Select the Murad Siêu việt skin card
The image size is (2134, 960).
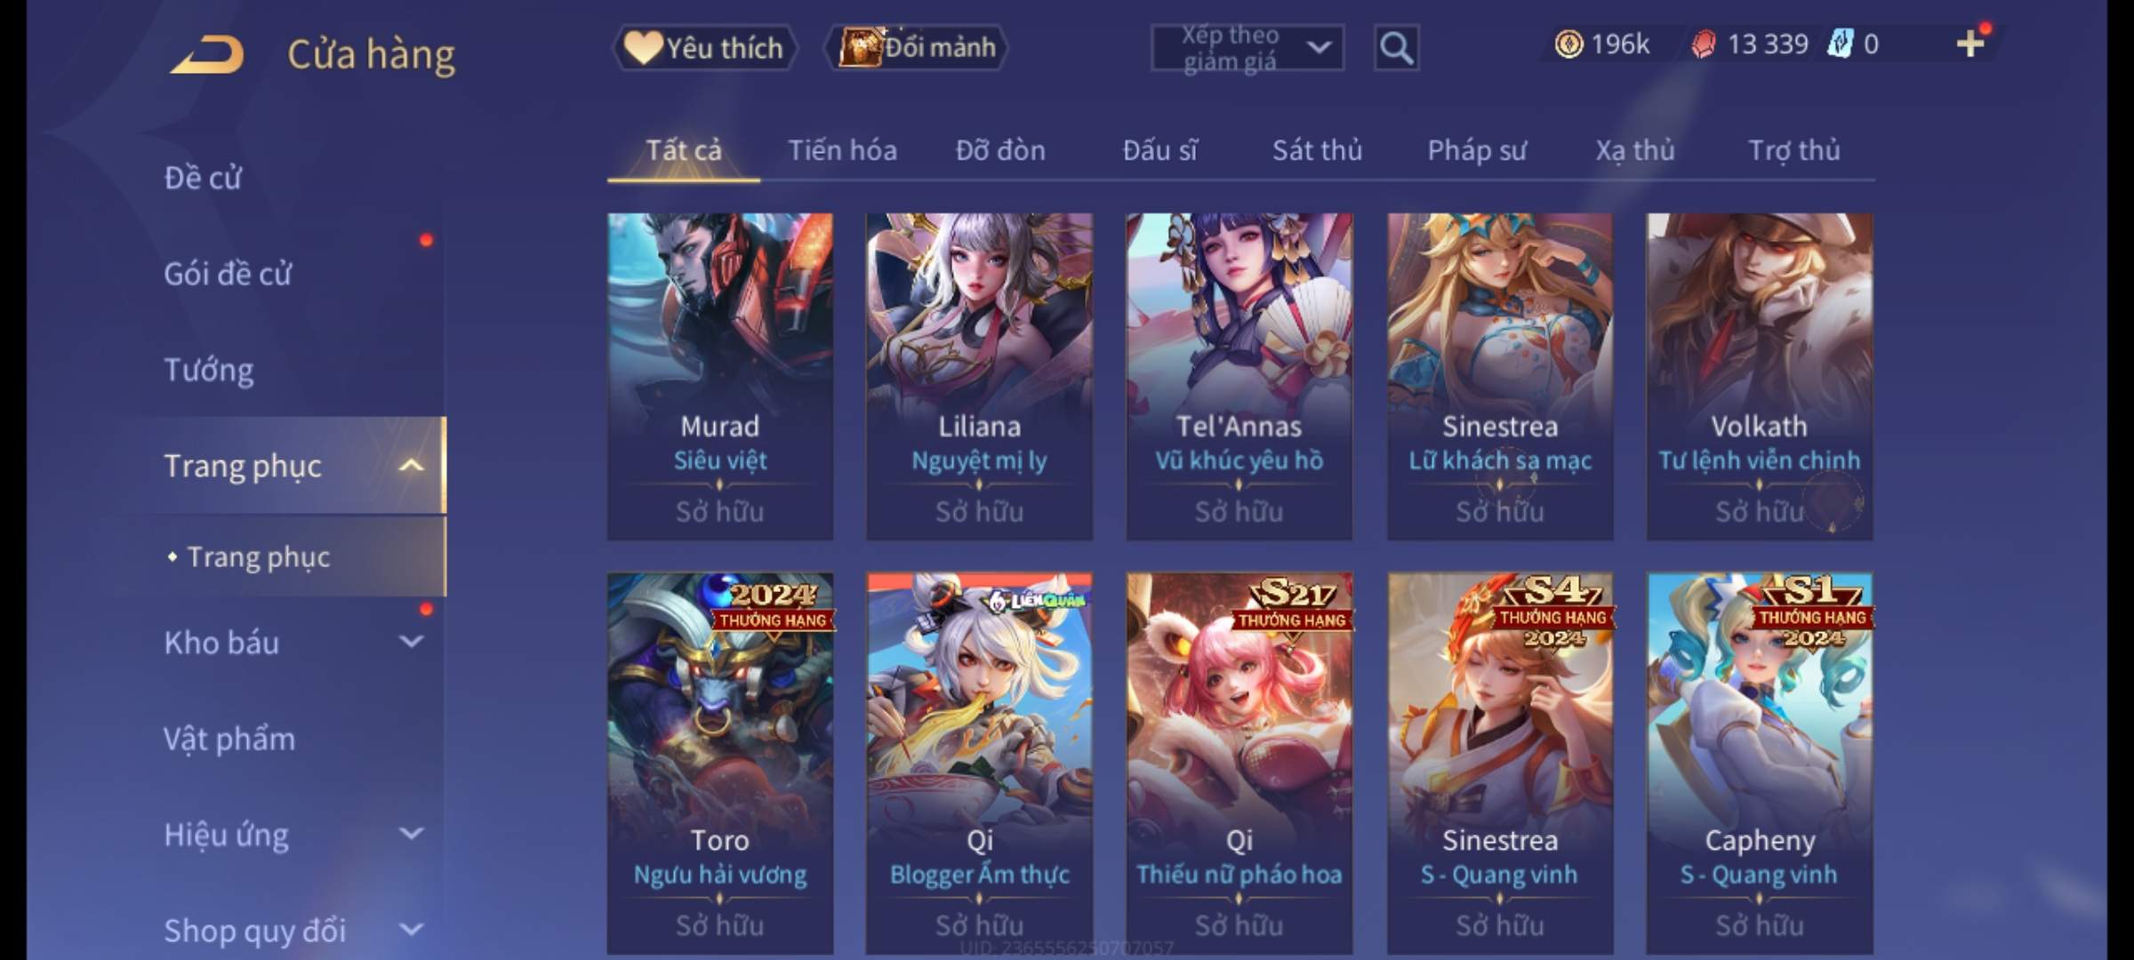[x=720, y=376]
